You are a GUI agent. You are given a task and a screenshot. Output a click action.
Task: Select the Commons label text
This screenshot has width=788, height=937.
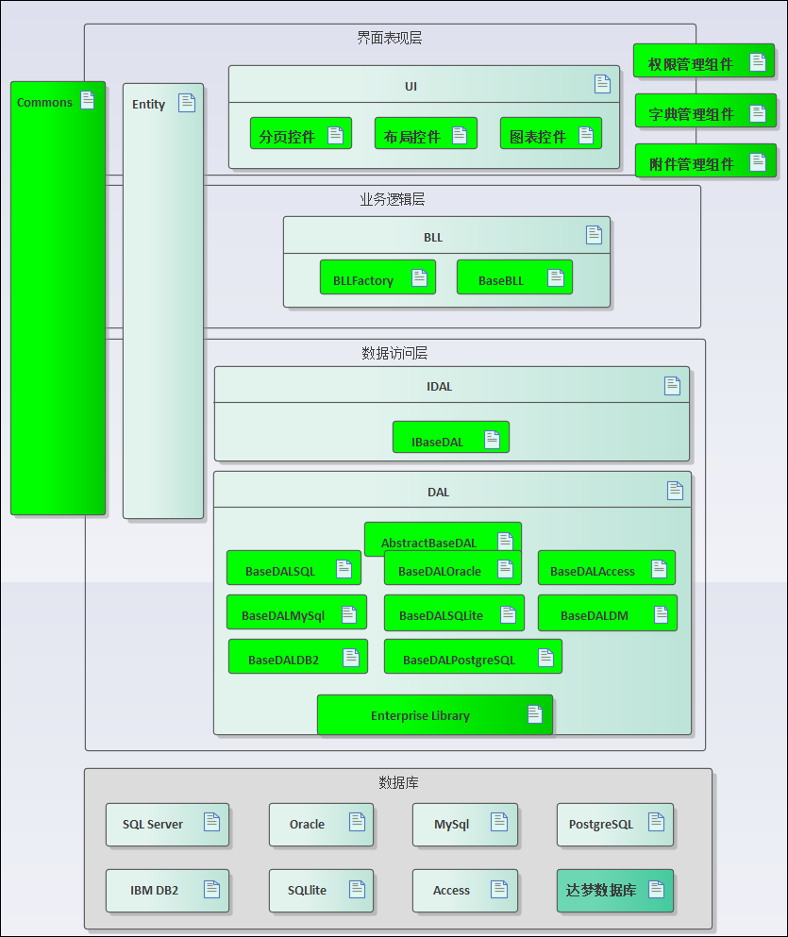click(x=44, y=103)
